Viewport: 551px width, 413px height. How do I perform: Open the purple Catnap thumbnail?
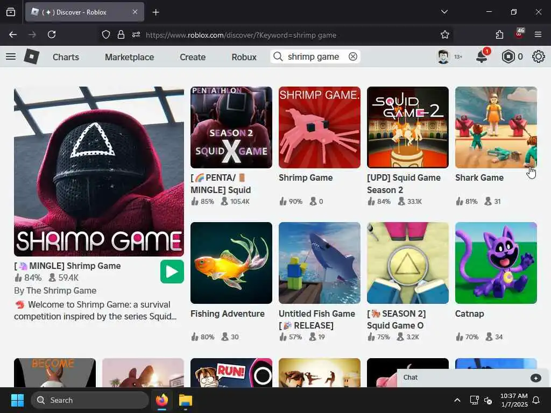click(496, 262)
